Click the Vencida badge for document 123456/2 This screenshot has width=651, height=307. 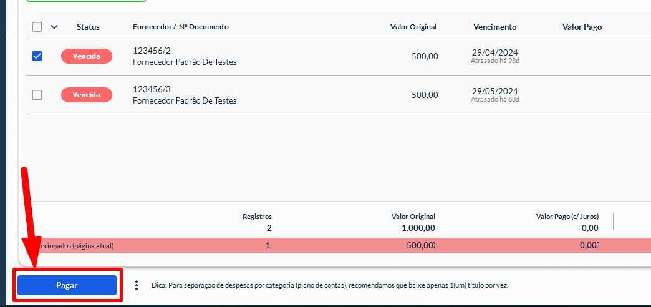click(86, 56)
